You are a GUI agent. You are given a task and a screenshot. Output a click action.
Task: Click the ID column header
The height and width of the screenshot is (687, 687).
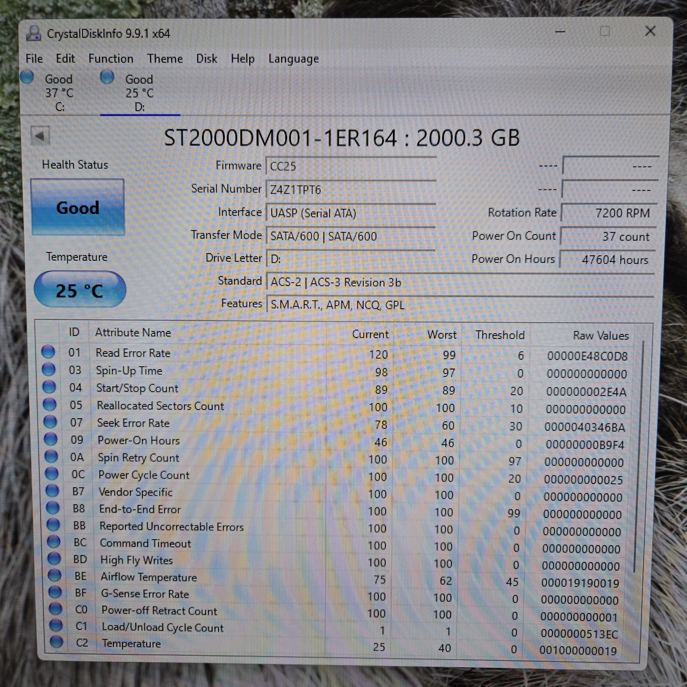(x=74, y=332)
